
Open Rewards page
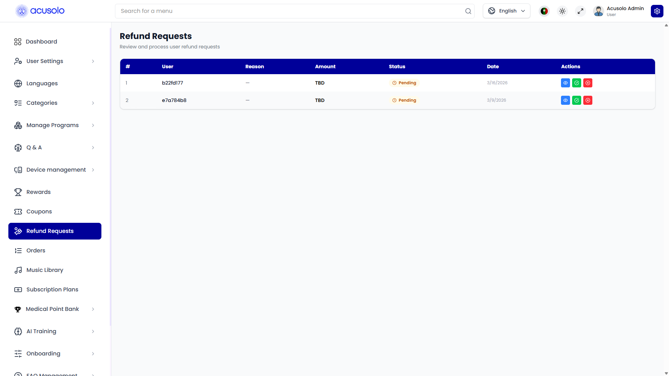tap(55, 192)
